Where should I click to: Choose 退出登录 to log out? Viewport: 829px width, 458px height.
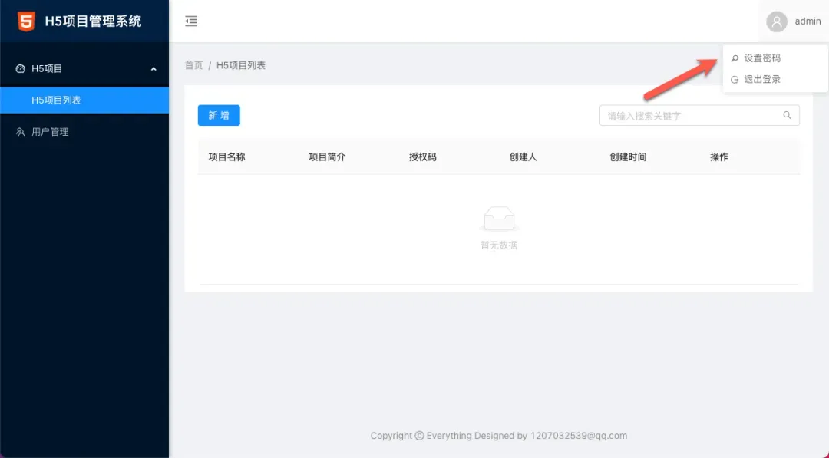761,80
